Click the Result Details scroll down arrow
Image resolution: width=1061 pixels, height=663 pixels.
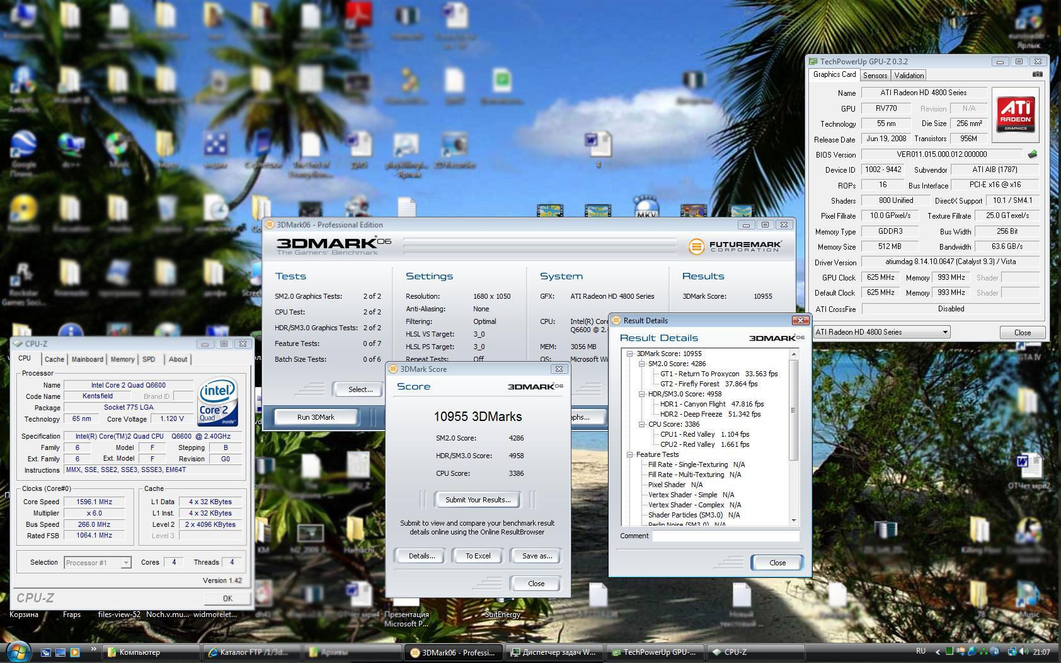tap(793, 521)
